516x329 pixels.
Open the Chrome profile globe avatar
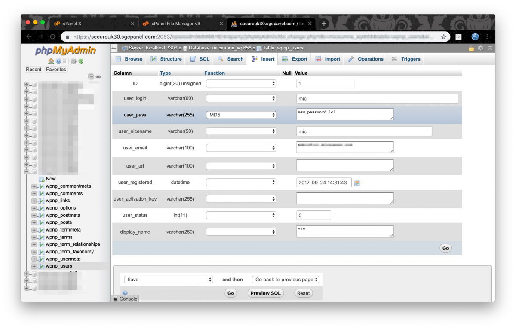pyautogui.click(x=475, y=37)
